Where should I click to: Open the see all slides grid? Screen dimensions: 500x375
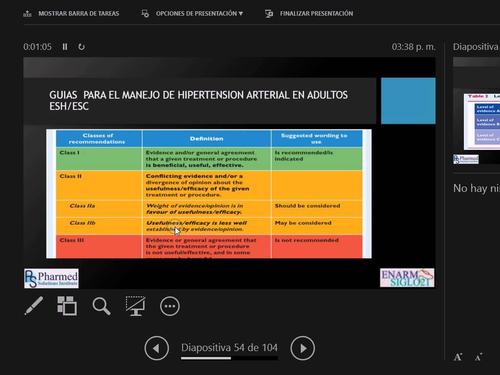click(67, 306)
